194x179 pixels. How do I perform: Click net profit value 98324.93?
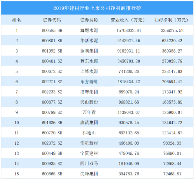click(172, 143)
